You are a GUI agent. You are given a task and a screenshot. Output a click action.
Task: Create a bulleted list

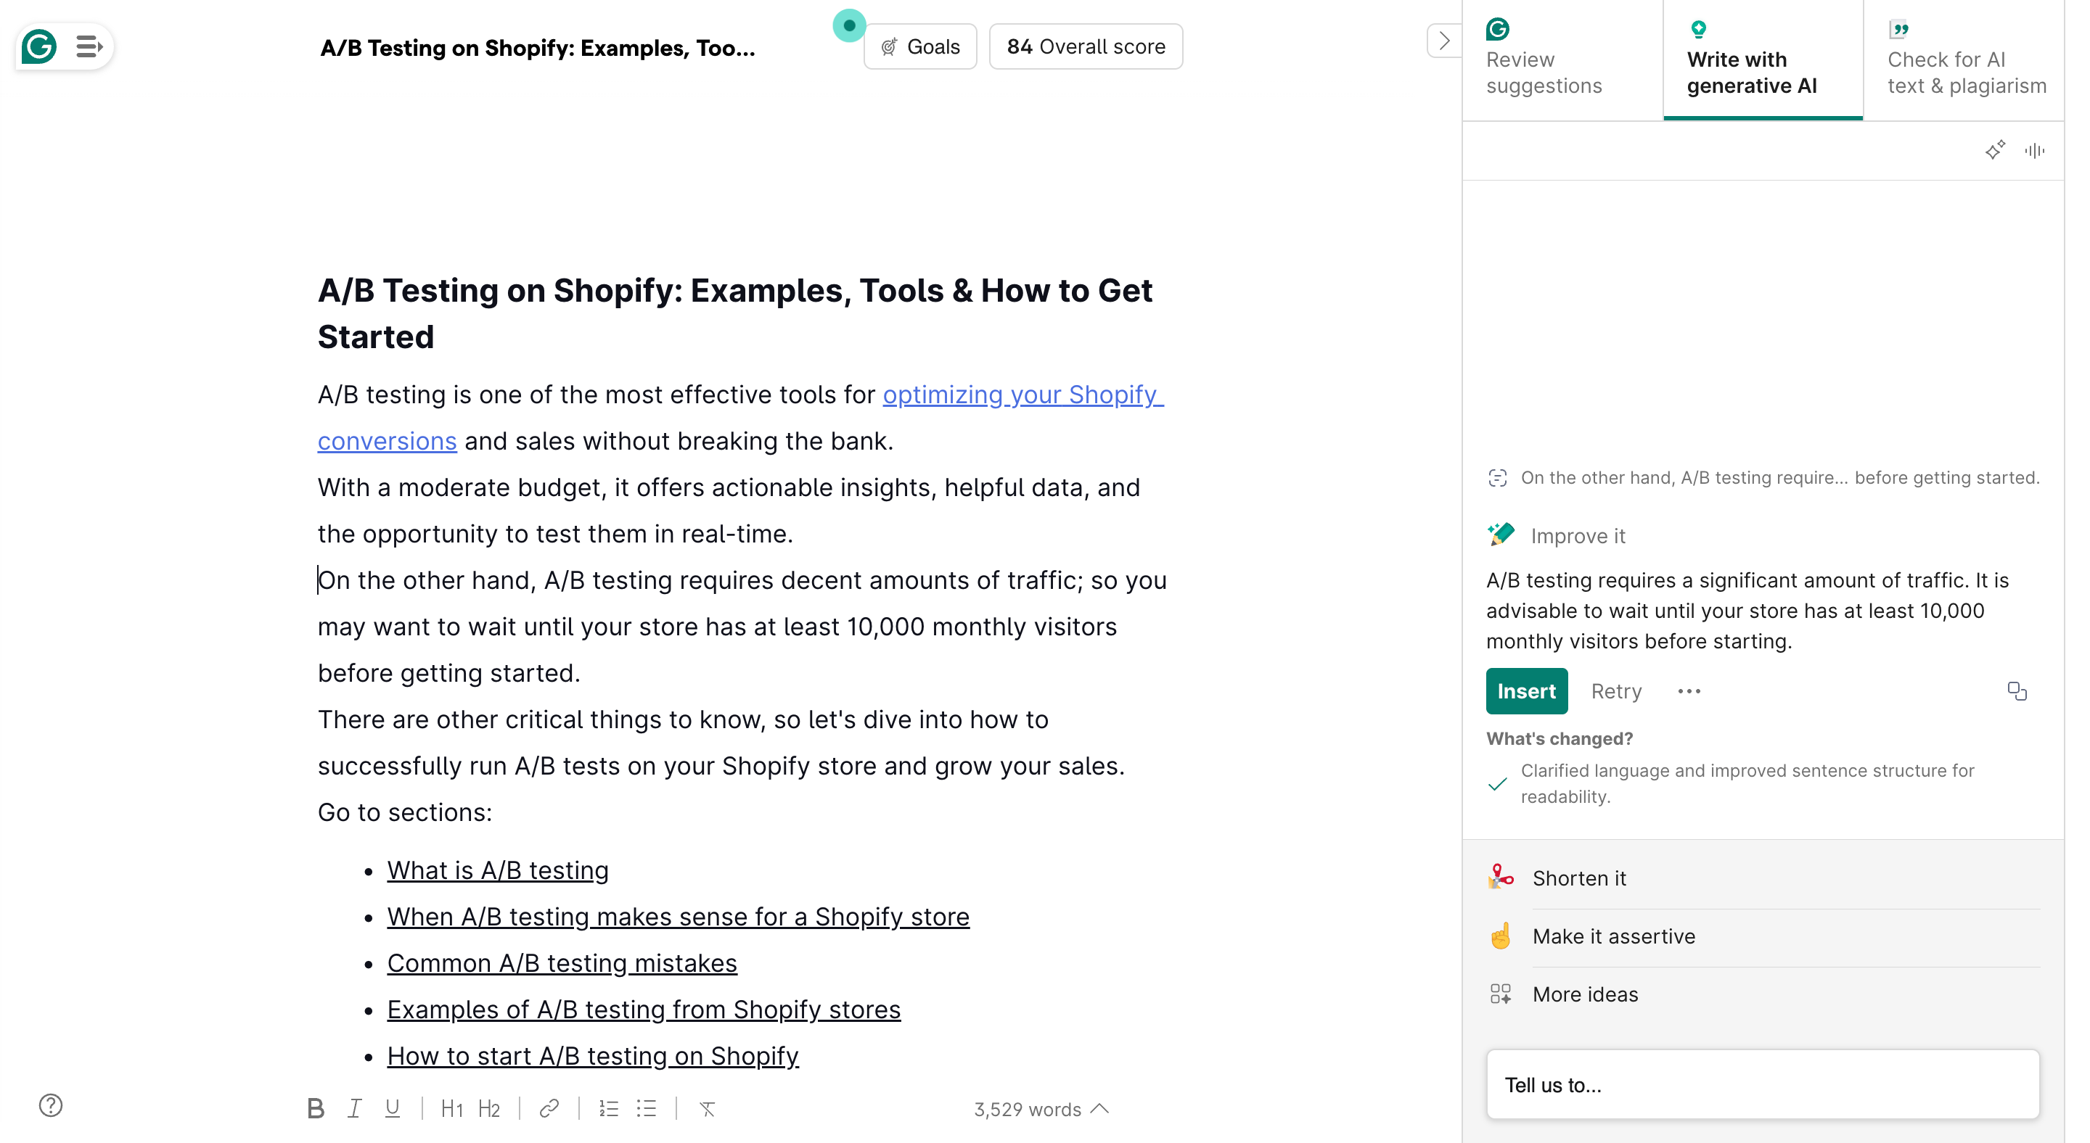point(647,1108)
